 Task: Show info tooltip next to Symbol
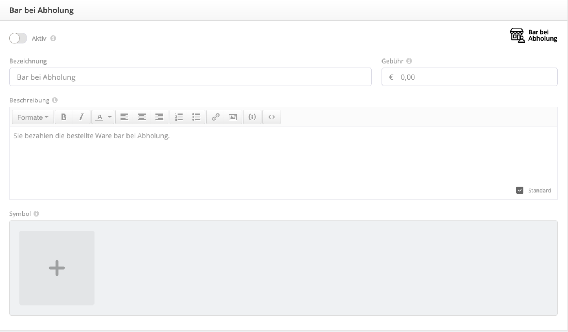point(36,214)
